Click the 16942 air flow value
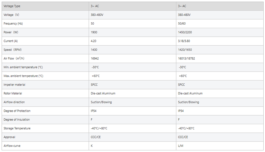Viewport: 265px width, 152px height. tap(95, 58)
